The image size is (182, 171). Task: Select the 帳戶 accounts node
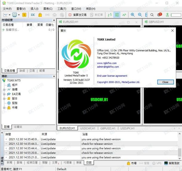click(15, 85)
